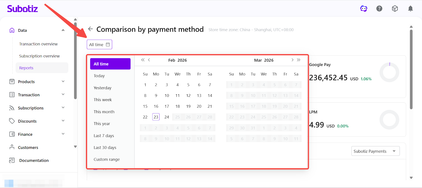Jump to next year in calendar

point(299,60)
